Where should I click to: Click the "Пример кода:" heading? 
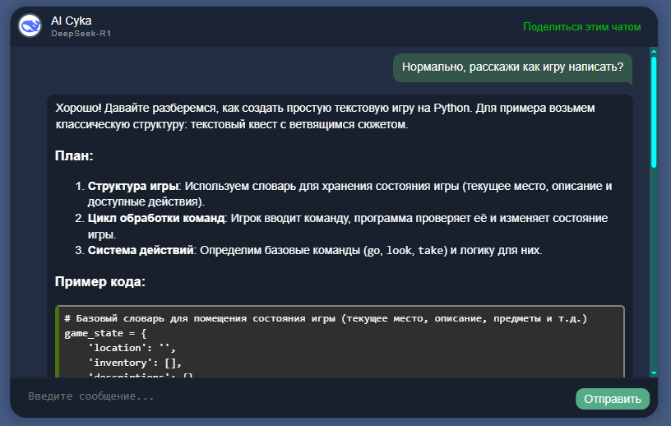(x=100, y=281)
